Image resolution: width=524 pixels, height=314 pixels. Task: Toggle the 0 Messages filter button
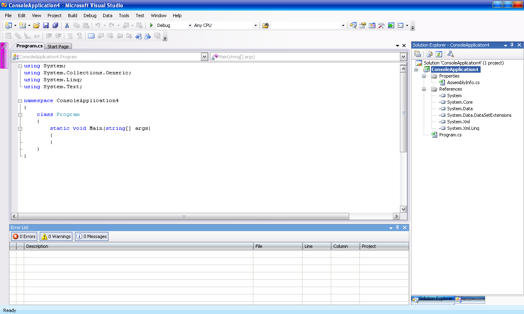click(x=92, y=236)
